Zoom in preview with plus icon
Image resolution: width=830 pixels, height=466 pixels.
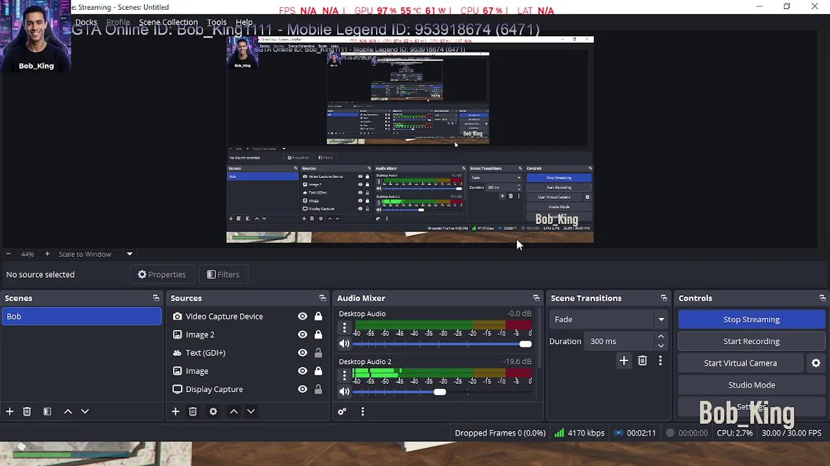(x=47, y=254)
